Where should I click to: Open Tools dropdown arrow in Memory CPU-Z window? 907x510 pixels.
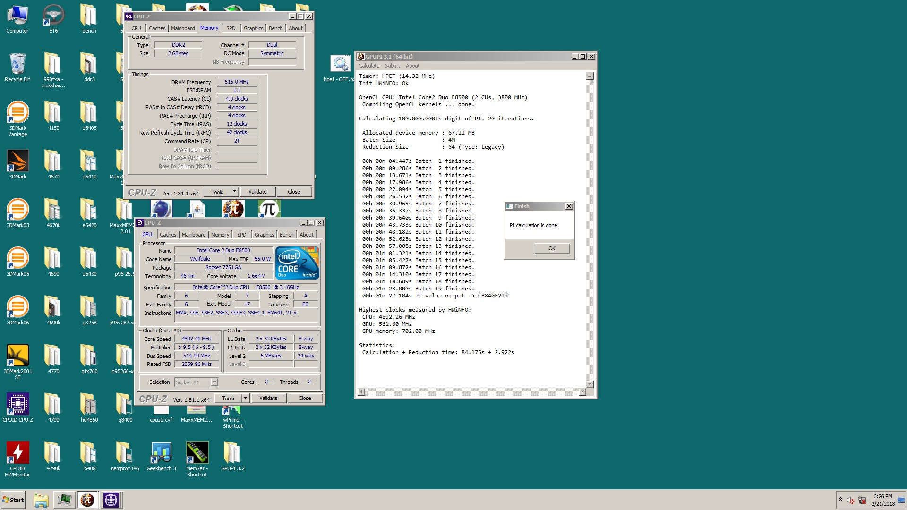pyautogui.click(x=234, y=192)
